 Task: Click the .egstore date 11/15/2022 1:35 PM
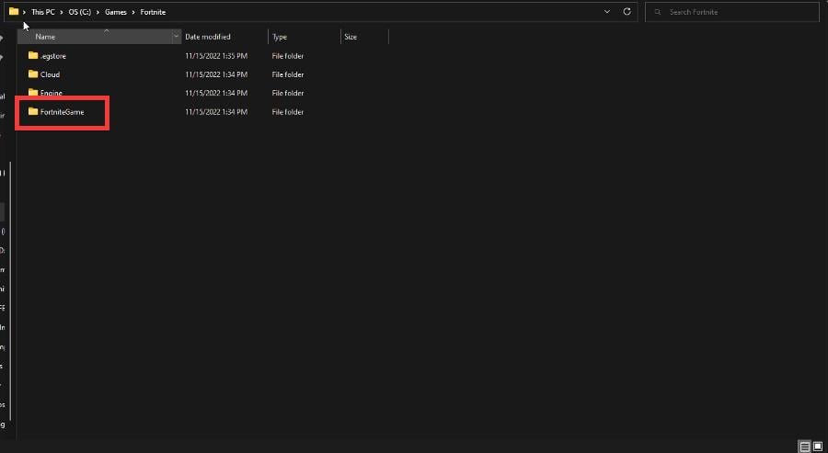tap(216, 56)
